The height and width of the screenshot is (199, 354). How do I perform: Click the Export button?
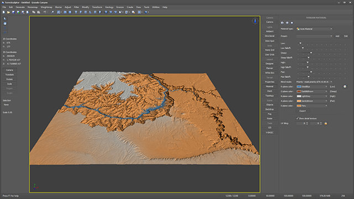click(x=303, y=111)
